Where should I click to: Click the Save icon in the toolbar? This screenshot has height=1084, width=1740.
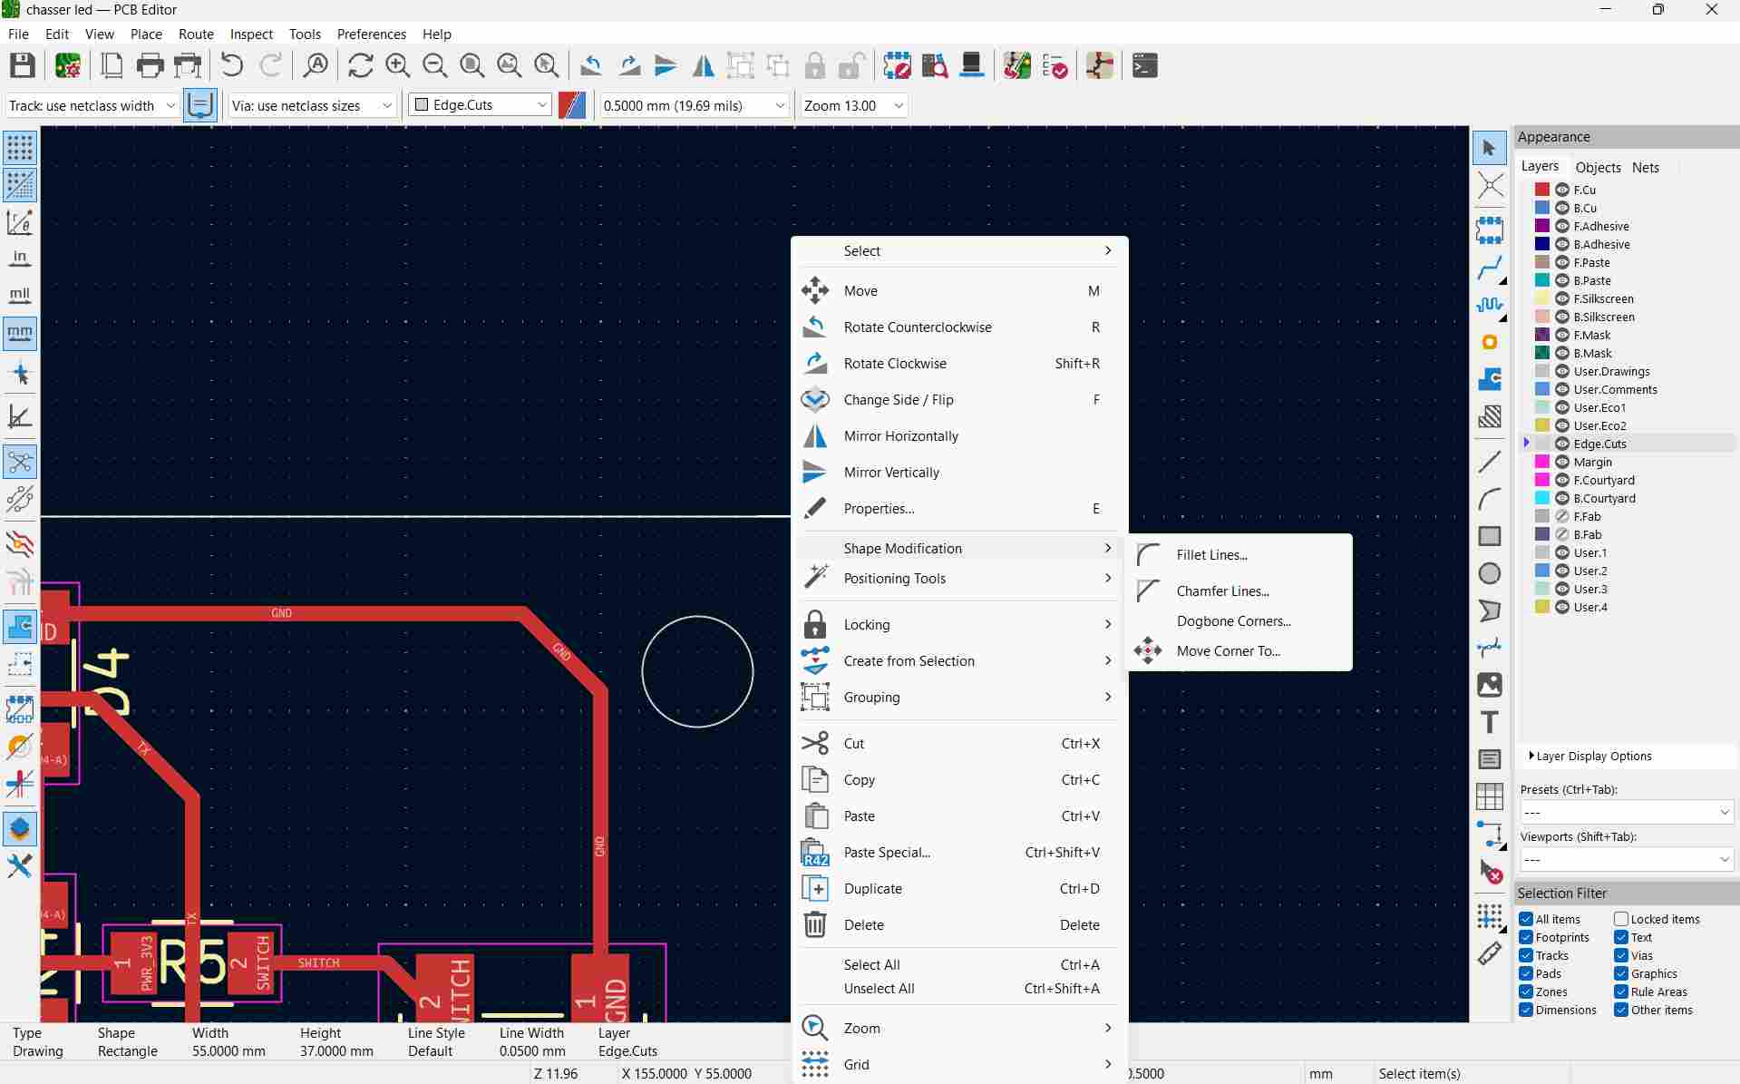22,65
